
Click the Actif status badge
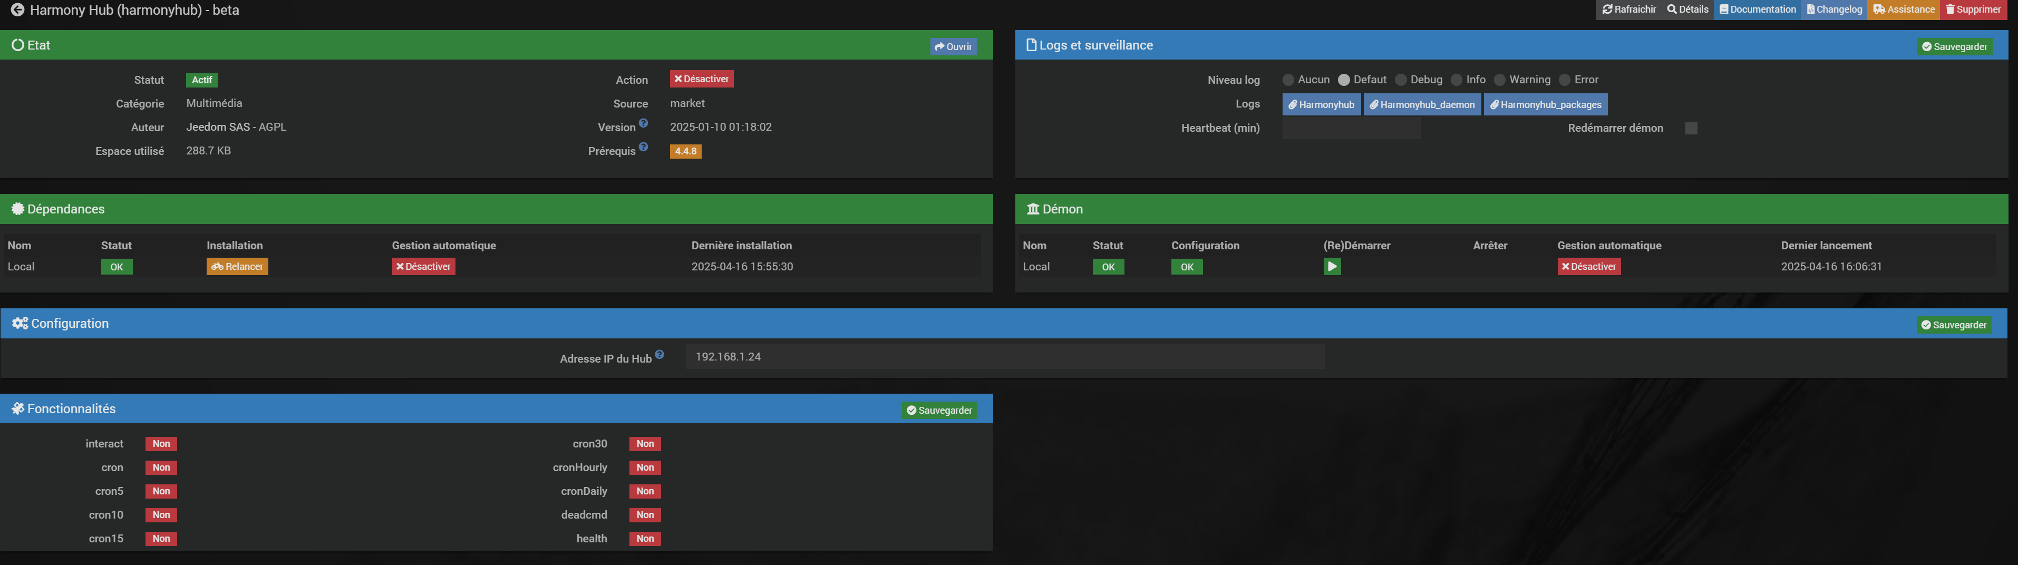pyautogui.click(x=202, y=80)
